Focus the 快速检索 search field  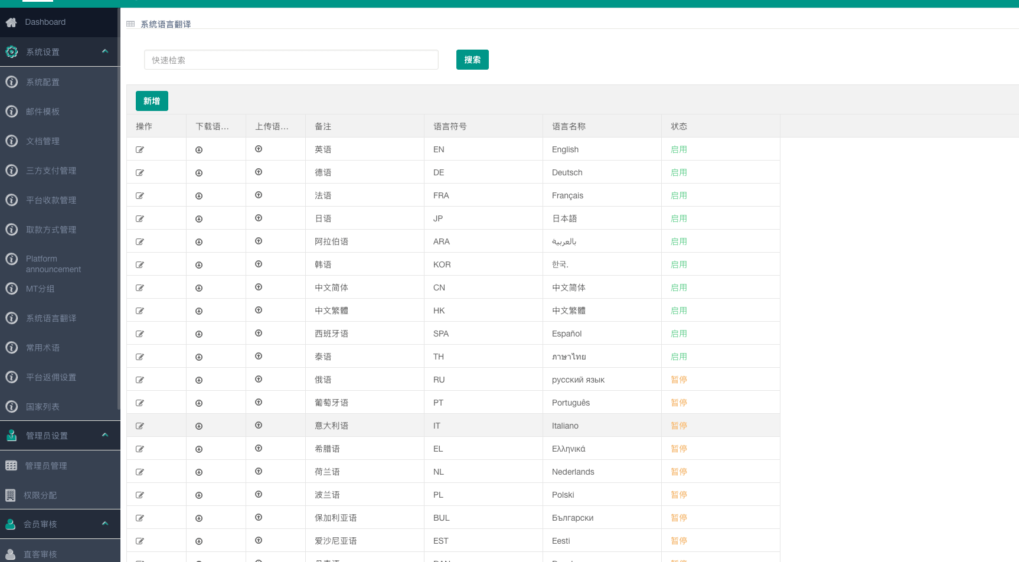291,60
